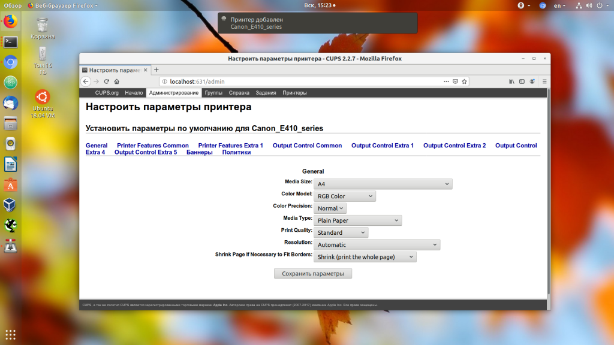The width and height of the screenshot is (614, 345).
Task: Reload the page with the refresh icon
Action: (x=107, y=81)
